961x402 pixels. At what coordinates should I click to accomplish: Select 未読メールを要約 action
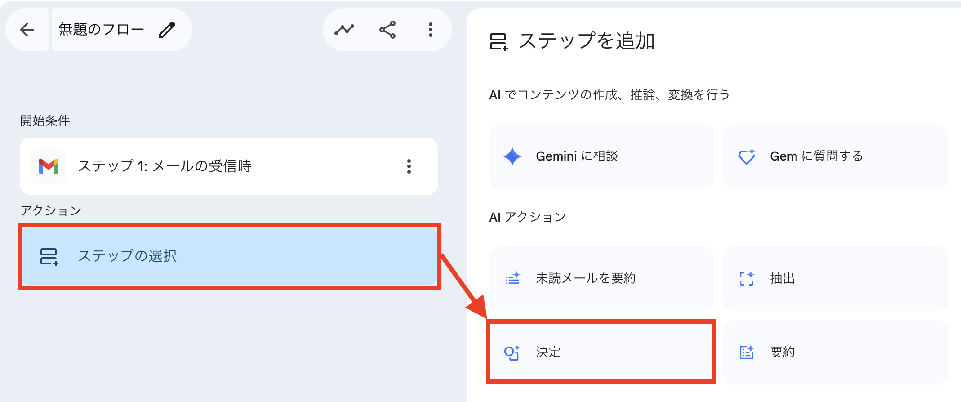tap(601, 278)
